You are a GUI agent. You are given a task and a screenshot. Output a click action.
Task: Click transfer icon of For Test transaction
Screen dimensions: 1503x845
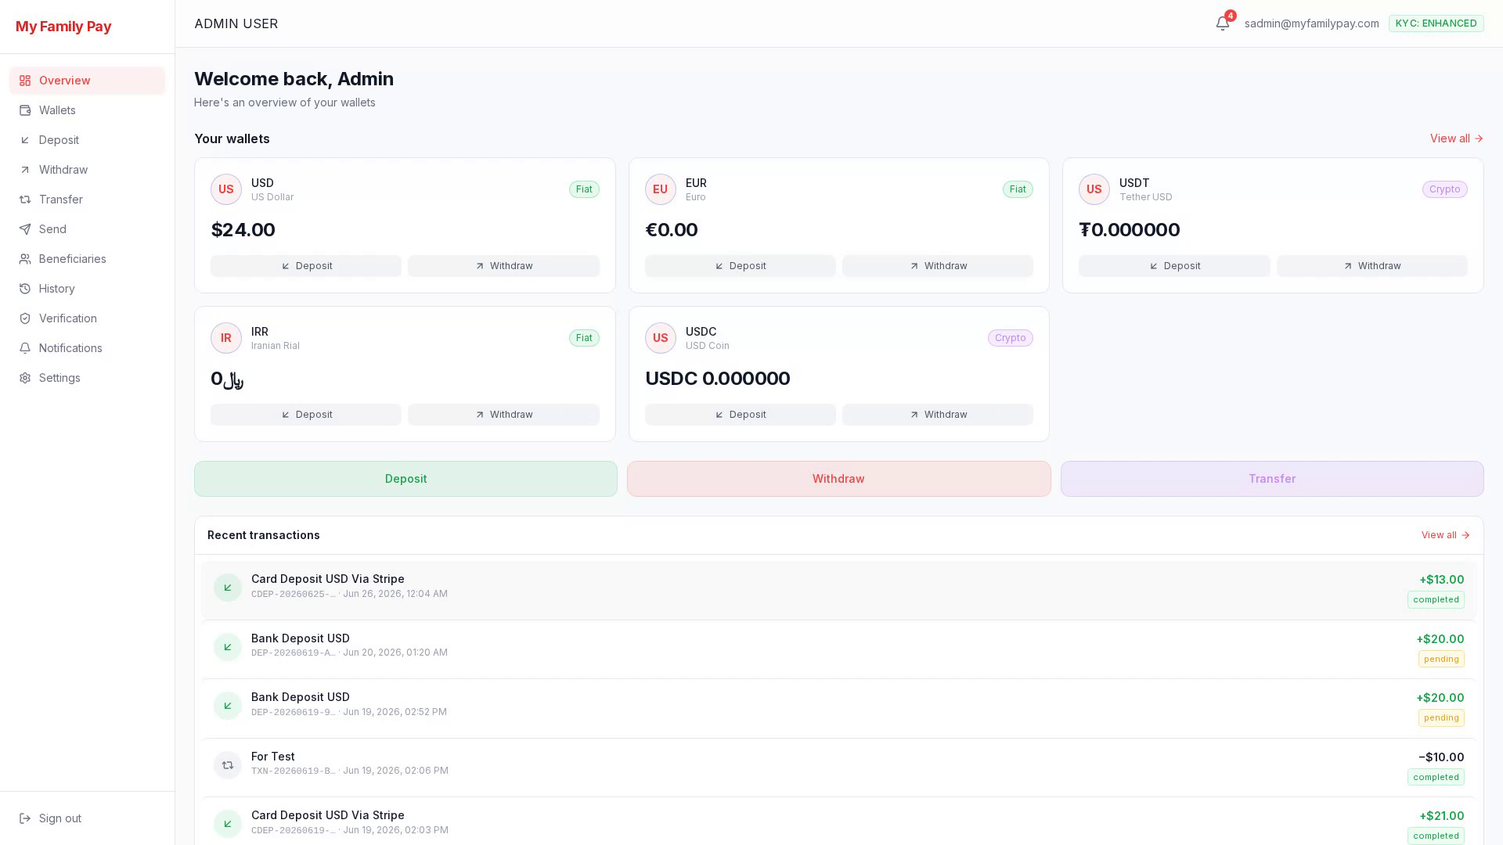(228, 765)
